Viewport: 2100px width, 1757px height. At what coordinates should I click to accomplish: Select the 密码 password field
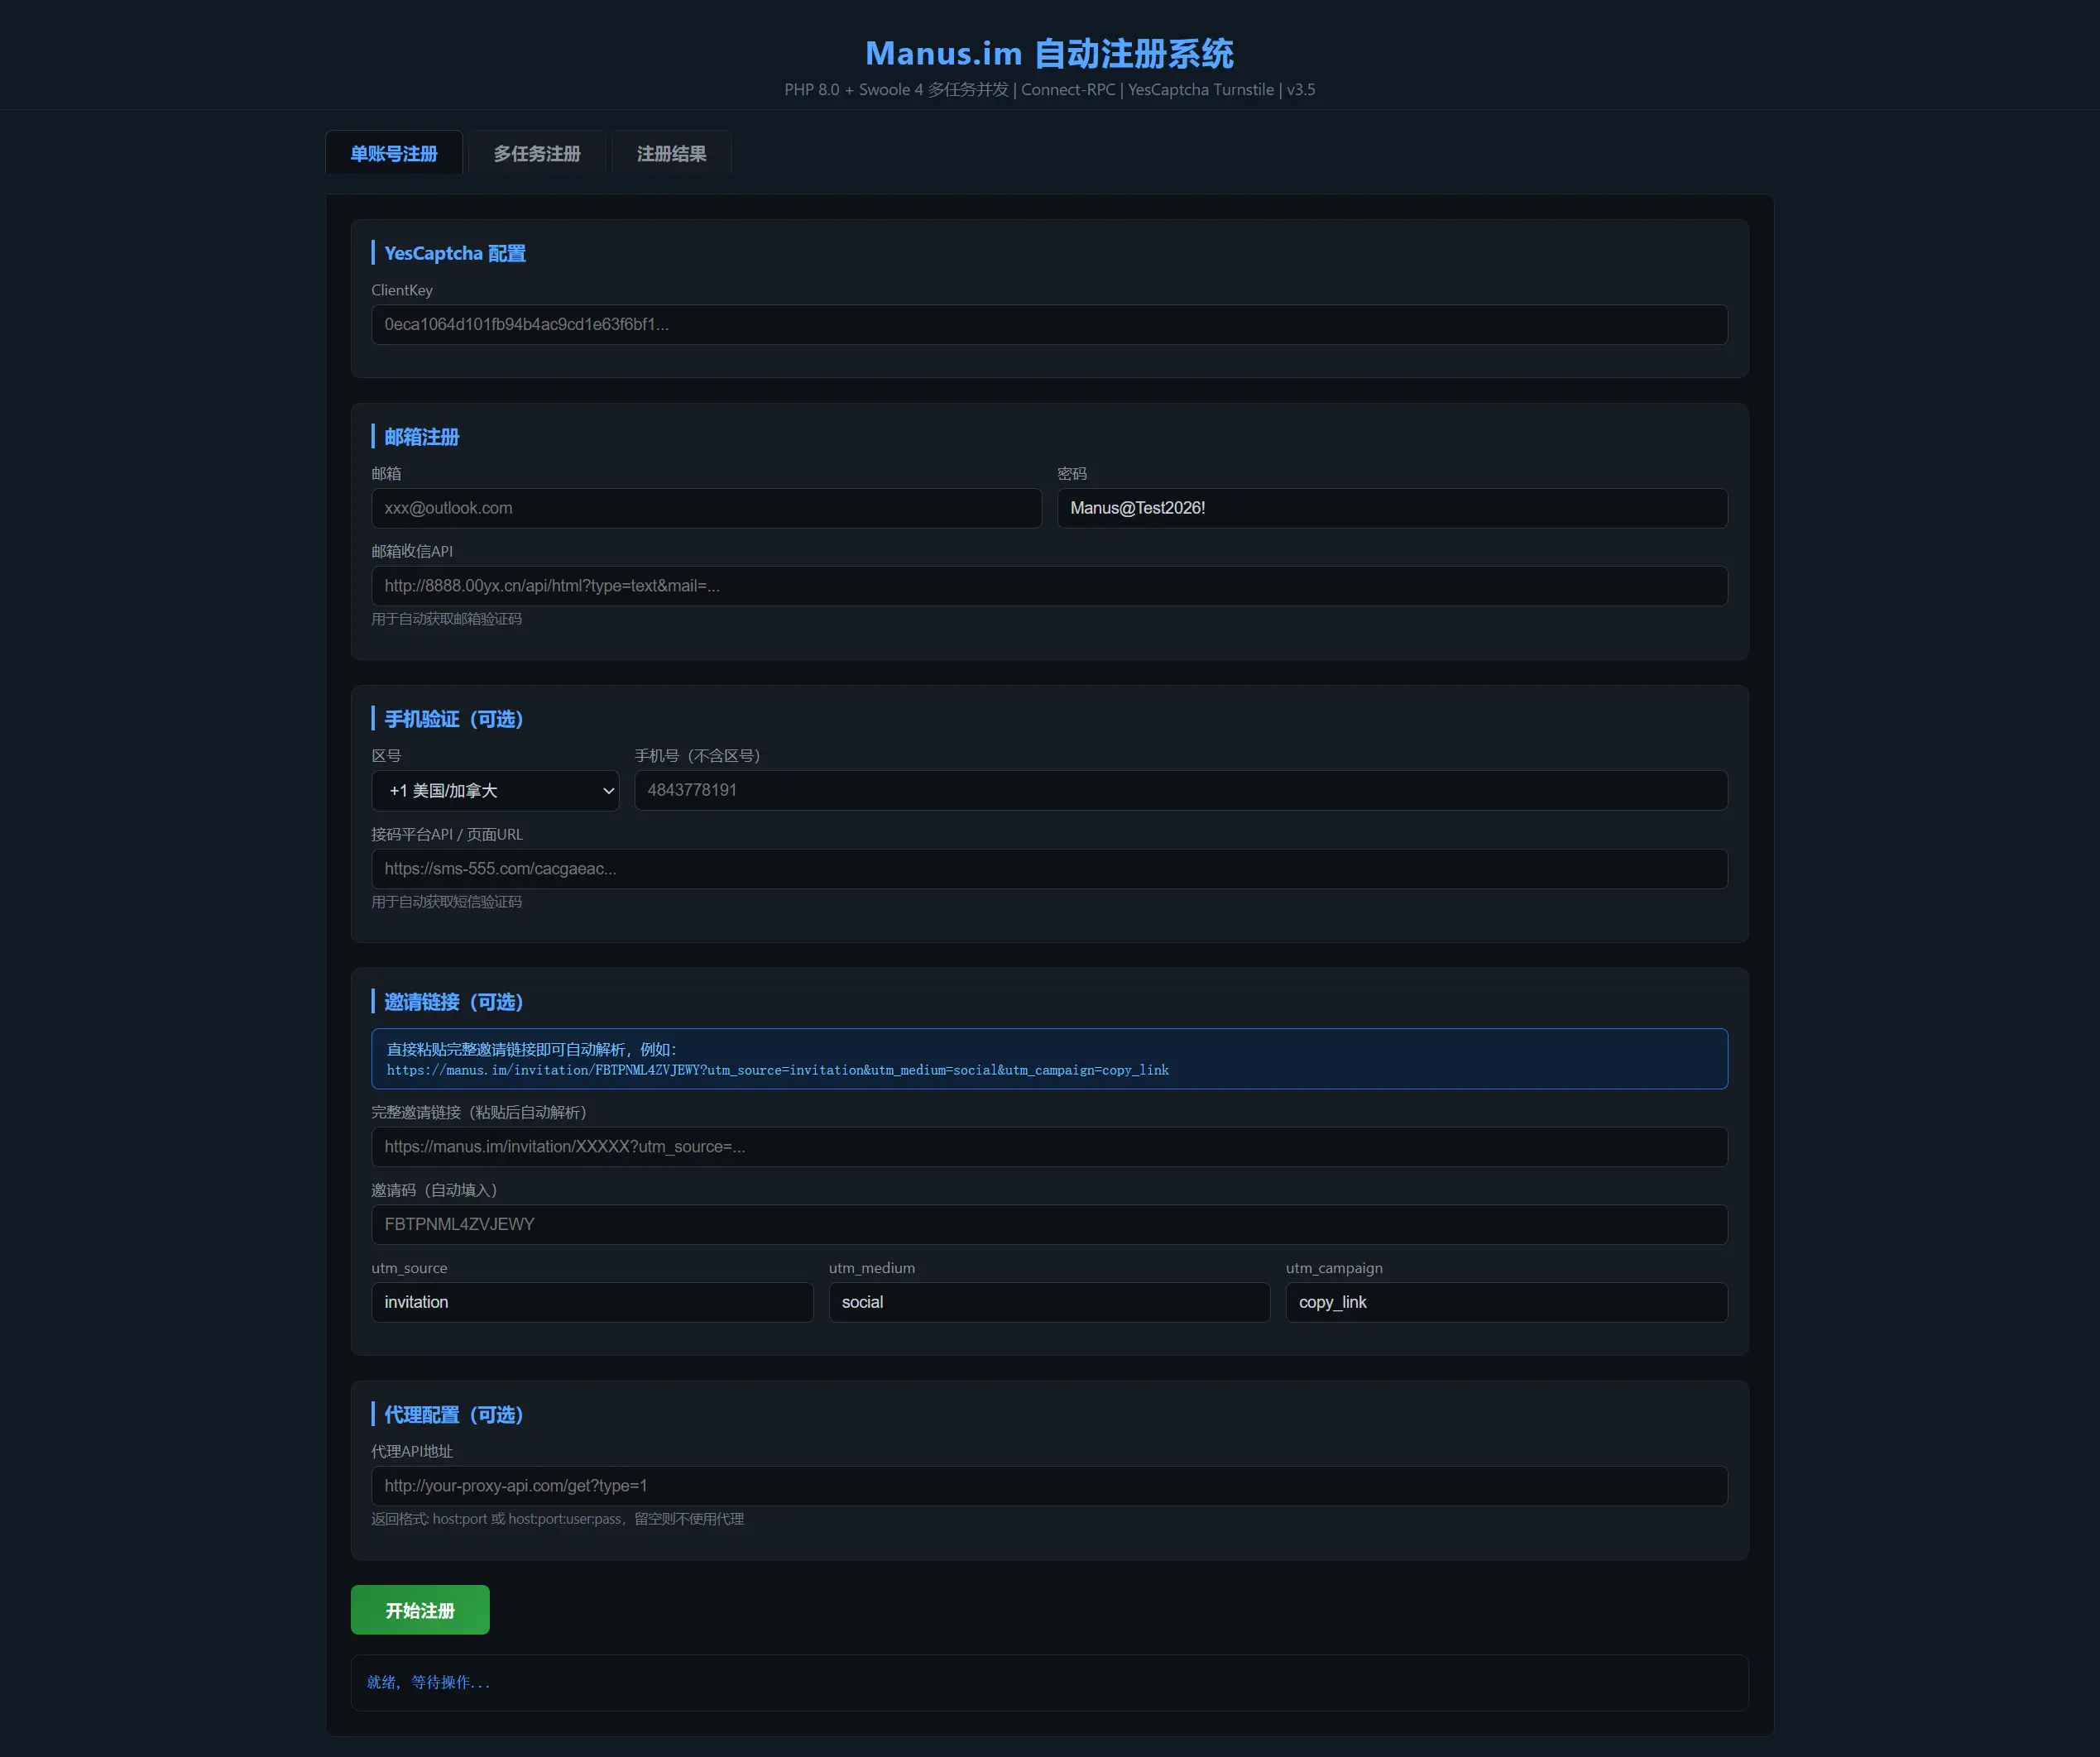coord(1391,508)
